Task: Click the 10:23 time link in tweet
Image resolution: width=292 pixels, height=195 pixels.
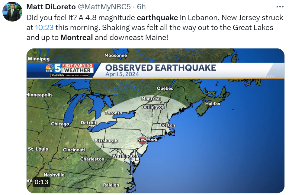Action: [44, 27]
